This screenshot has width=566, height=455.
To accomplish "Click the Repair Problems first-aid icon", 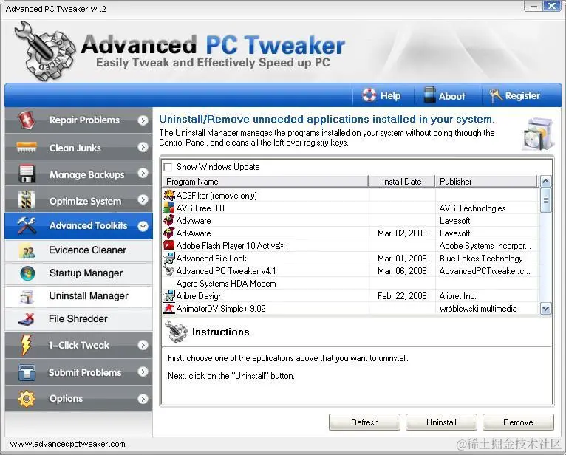I will [27, 120].
